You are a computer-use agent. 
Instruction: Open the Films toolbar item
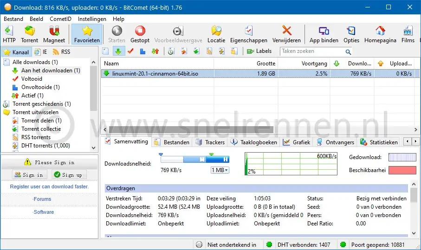point(408,34)
